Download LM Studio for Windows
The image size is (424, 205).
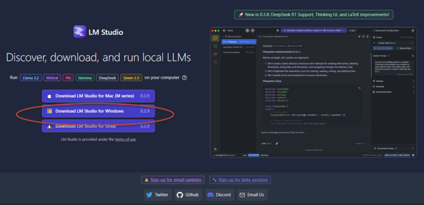pos(98,111)
